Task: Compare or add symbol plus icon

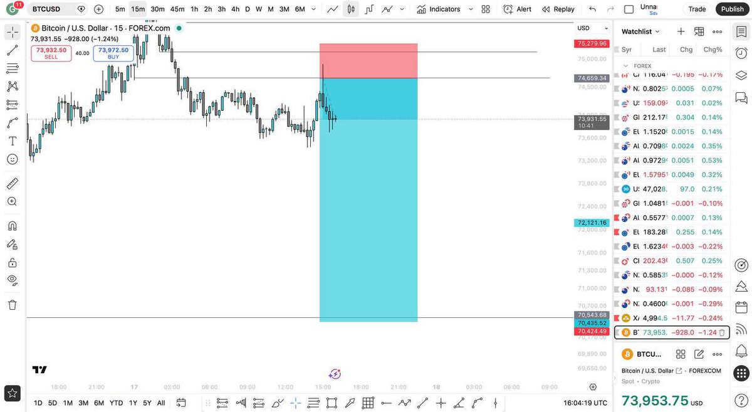Action: 98,9
